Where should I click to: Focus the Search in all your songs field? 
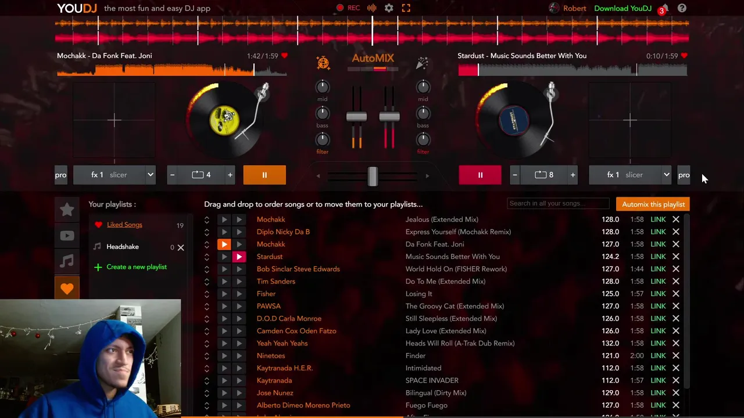(558, 203)
